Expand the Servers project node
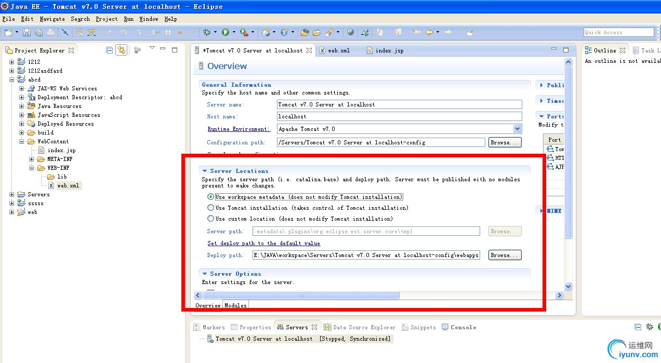 [x=11, y=194]
